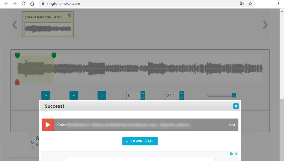
Task: Bookmark this page with the star icon
Action: point(250,4)
